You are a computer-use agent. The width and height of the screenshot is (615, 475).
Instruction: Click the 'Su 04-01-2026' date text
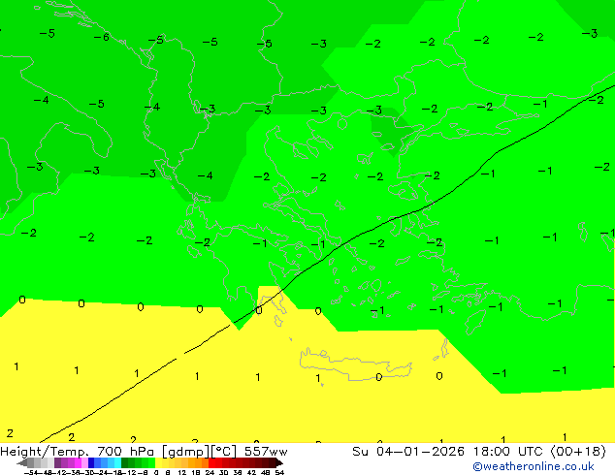(408, 452)
